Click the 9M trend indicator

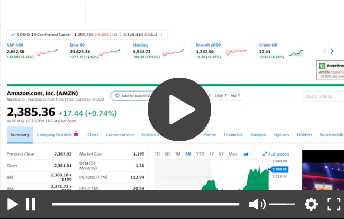coord(235,96)
